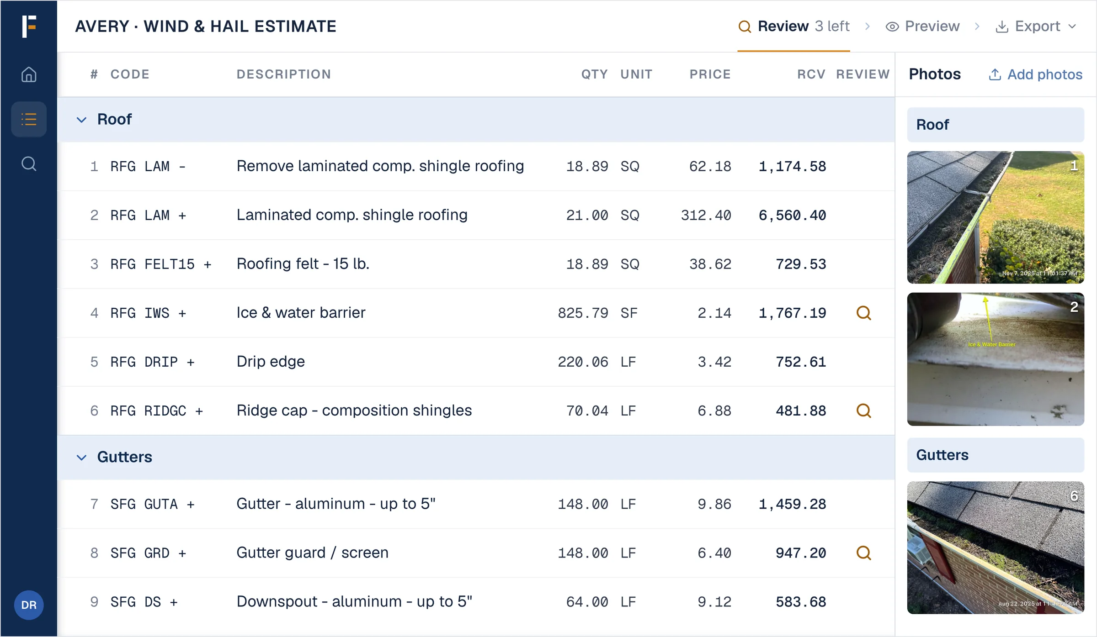Open the Export dropdown arrow
Viewport: 1097px width, 637px height.
(1072, 26)
